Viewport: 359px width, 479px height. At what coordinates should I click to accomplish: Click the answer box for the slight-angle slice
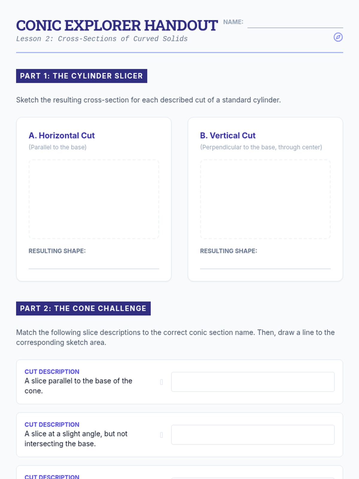(x=253, y=435)
